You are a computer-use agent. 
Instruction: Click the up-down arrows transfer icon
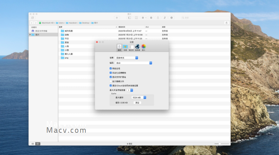coord(165,18)
